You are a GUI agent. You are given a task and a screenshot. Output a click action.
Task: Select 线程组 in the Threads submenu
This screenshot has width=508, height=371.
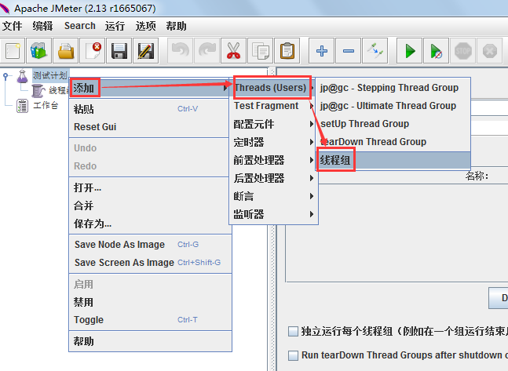[x=393, y=160]
